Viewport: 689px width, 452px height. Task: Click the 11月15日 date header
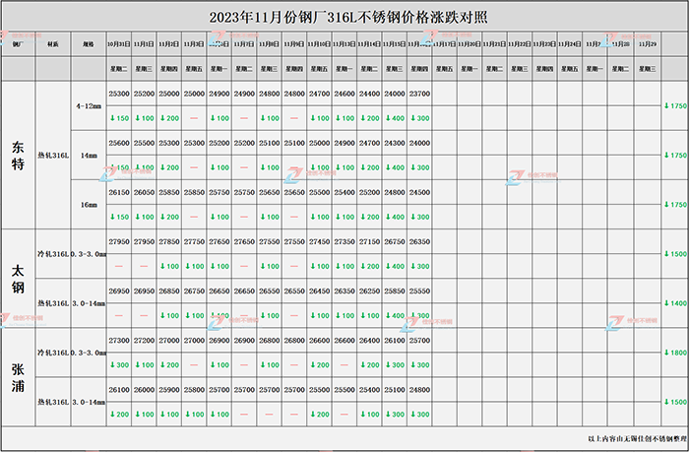pyautogui.click(x=394, y=44)
